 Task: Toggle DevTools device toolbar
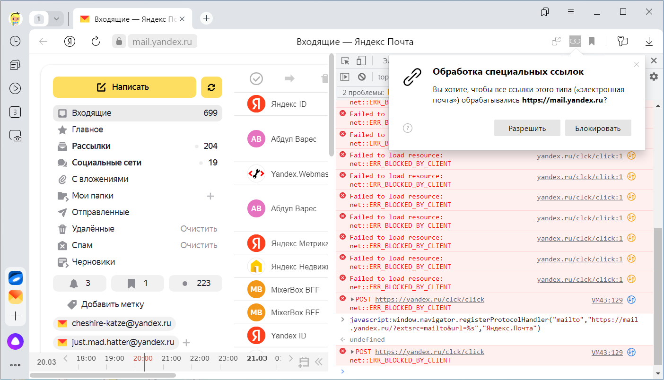pyautogui.click(x=361, y=60)
